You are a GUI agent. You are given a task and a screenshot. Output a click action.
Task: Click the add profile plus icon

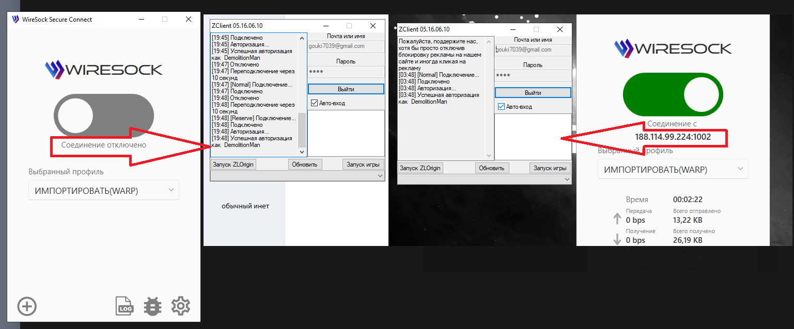click(27, 306)
